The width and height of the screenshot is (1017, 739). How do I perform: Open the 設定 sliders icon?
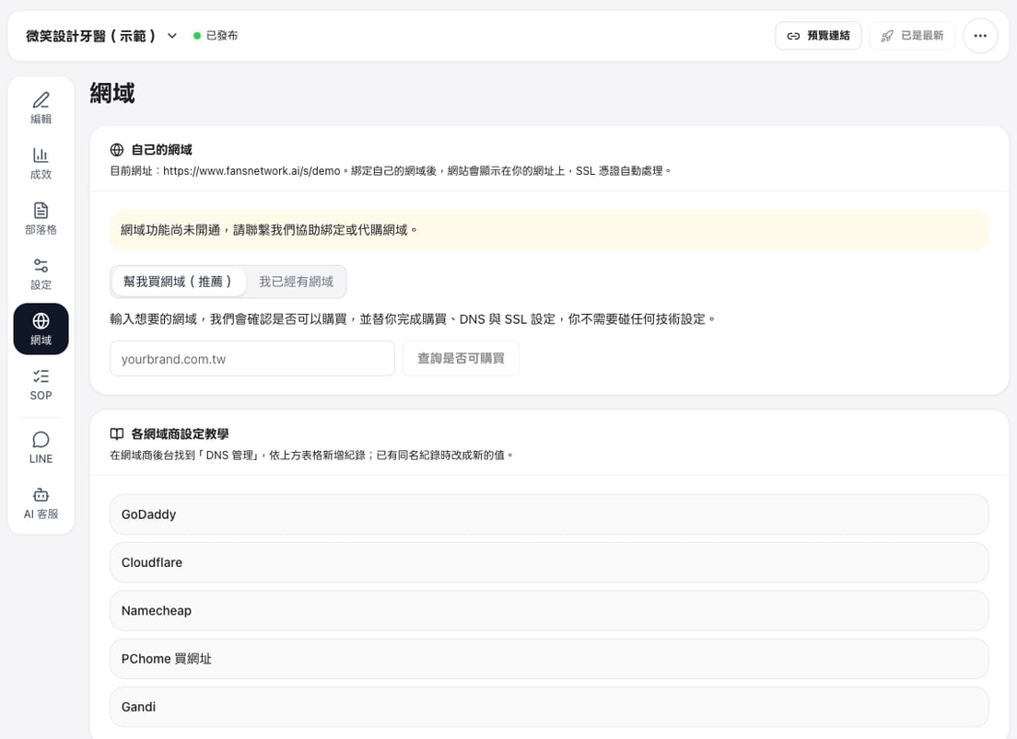(41, 265)
